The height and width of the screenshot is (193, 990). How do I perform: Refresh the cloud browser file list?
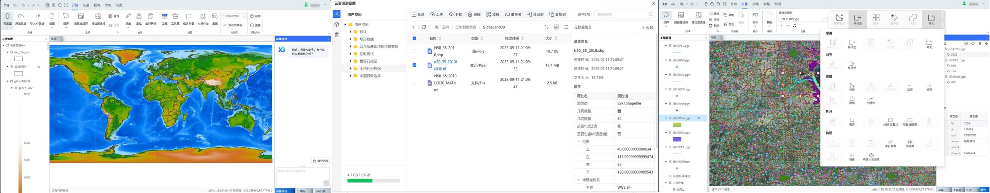coord(424,27)
